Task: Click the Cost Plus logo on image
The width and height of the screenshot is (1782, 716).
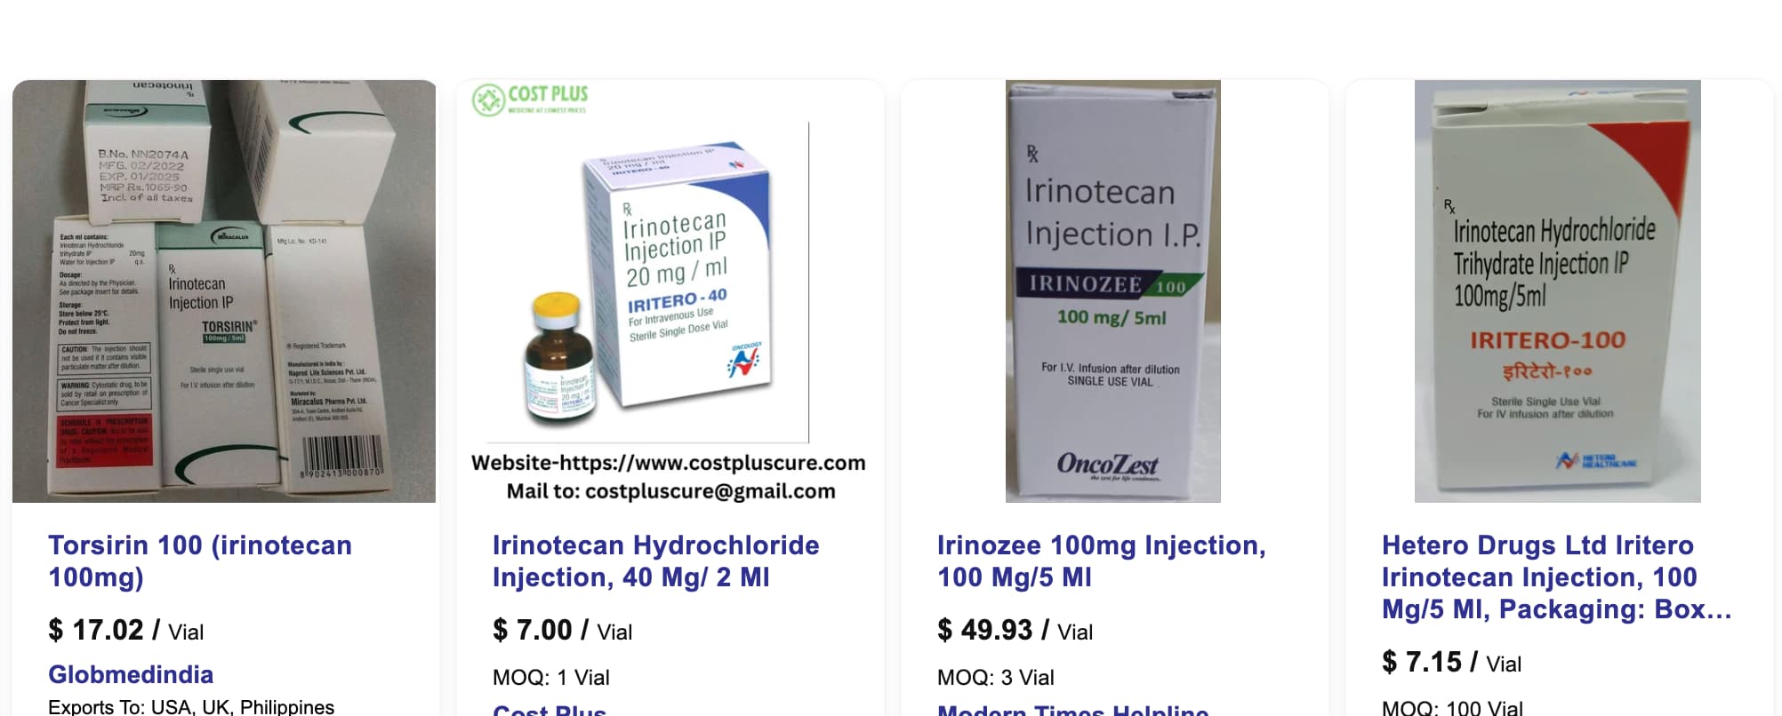Action: click(x=530, y=99)
